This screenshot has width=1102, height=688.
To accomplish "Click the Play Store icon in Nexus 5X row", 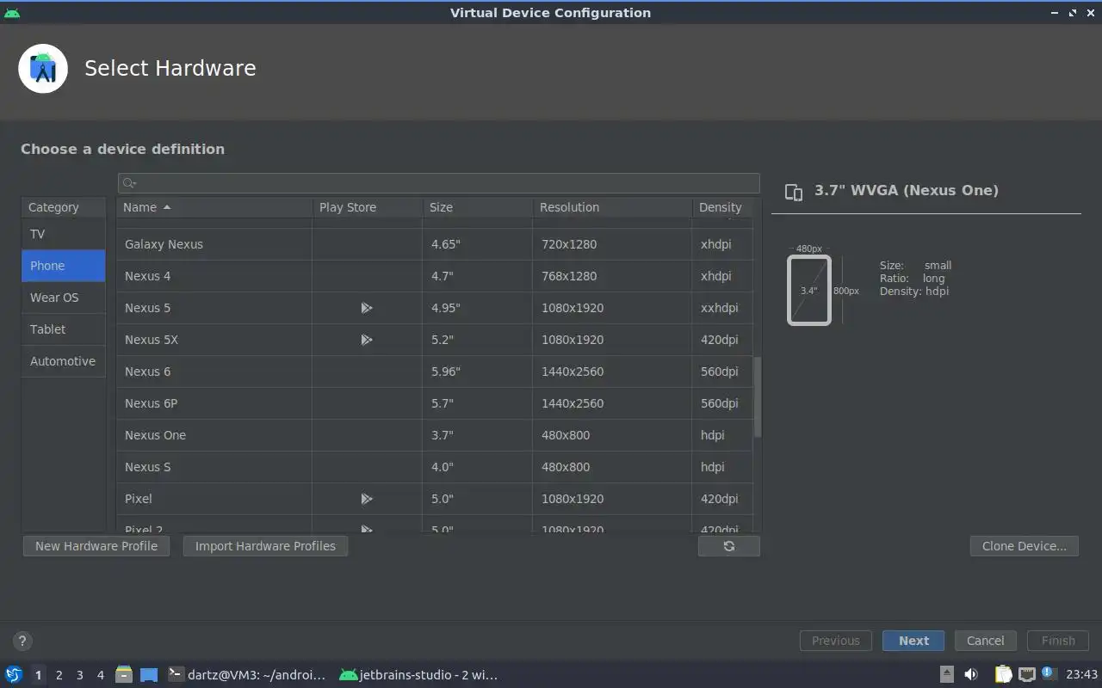I will (x=367, y=340).
